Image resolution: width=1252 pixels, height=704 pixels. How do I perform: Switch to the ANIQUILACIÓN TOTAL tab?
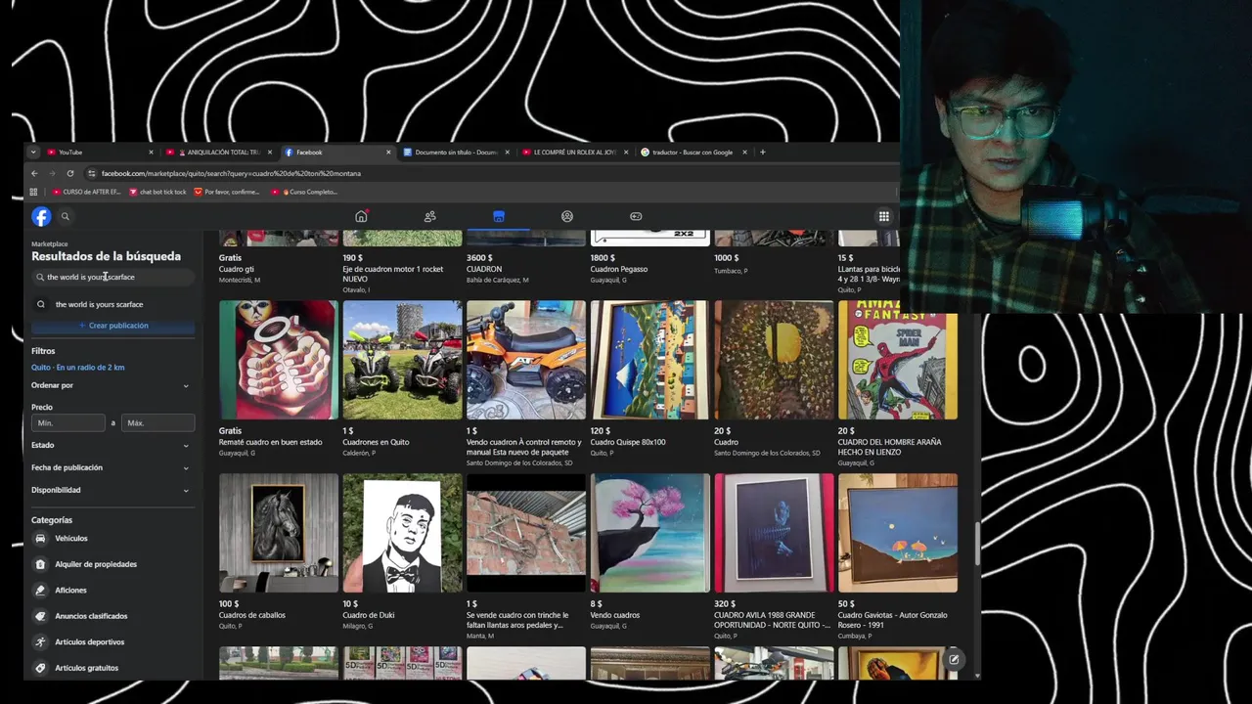[218, 152]
